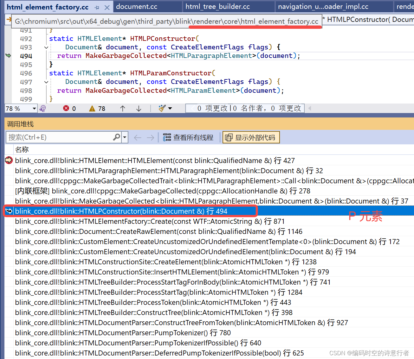This screenshot has height=359, width=414.
Task: Toggle the 显示外部代码 button
Action: (251, 137)
